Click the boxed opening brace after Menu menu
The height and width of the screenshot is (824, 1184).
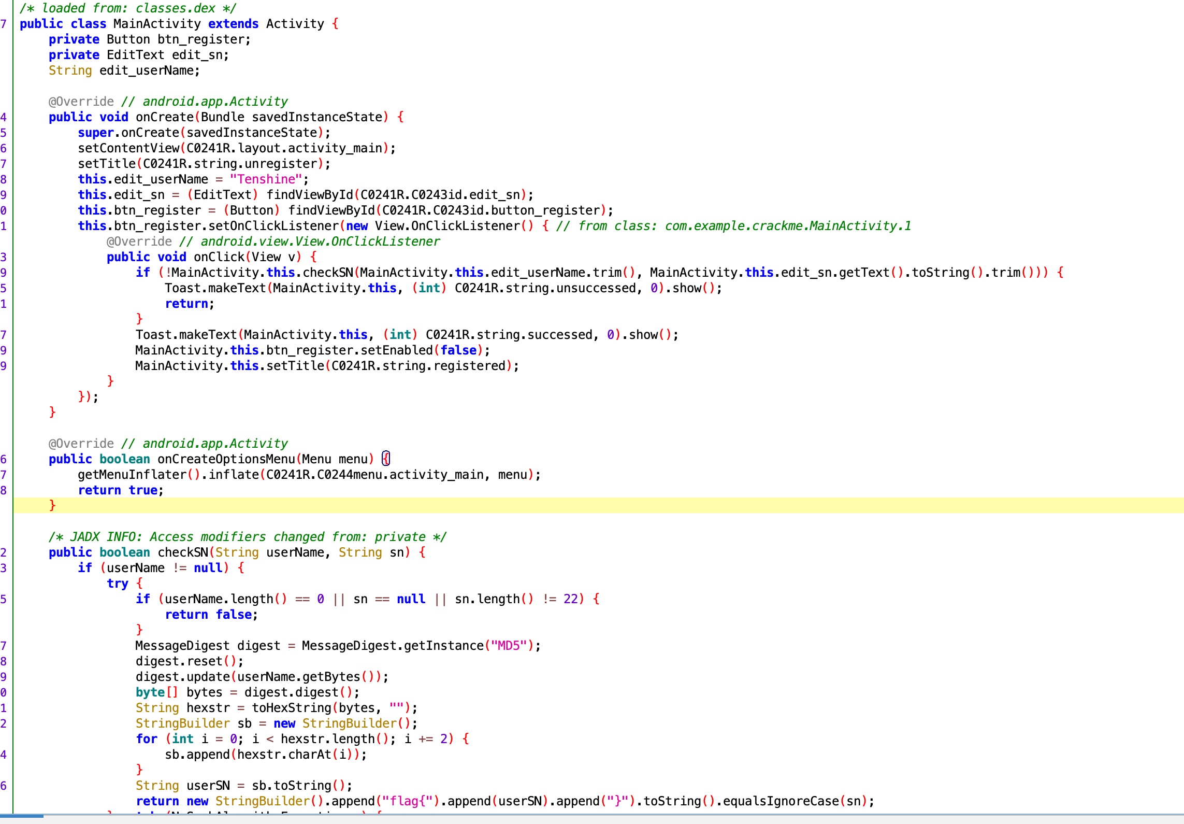coord(385,459)
